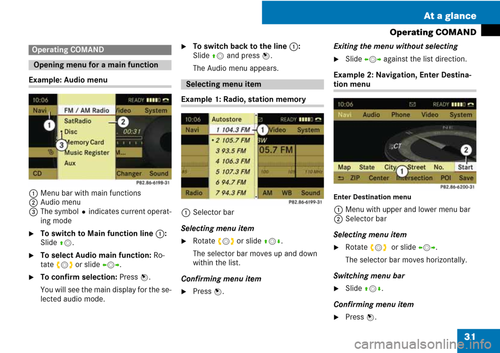Select preset 2 105.7 FM

[x=230, y=140]
